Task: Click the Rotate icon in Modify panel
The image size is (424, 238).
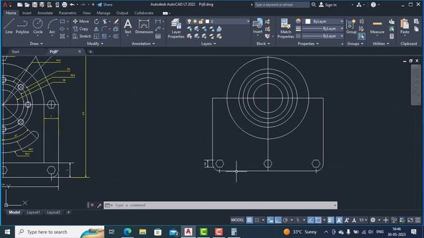Action: point(97,21)
